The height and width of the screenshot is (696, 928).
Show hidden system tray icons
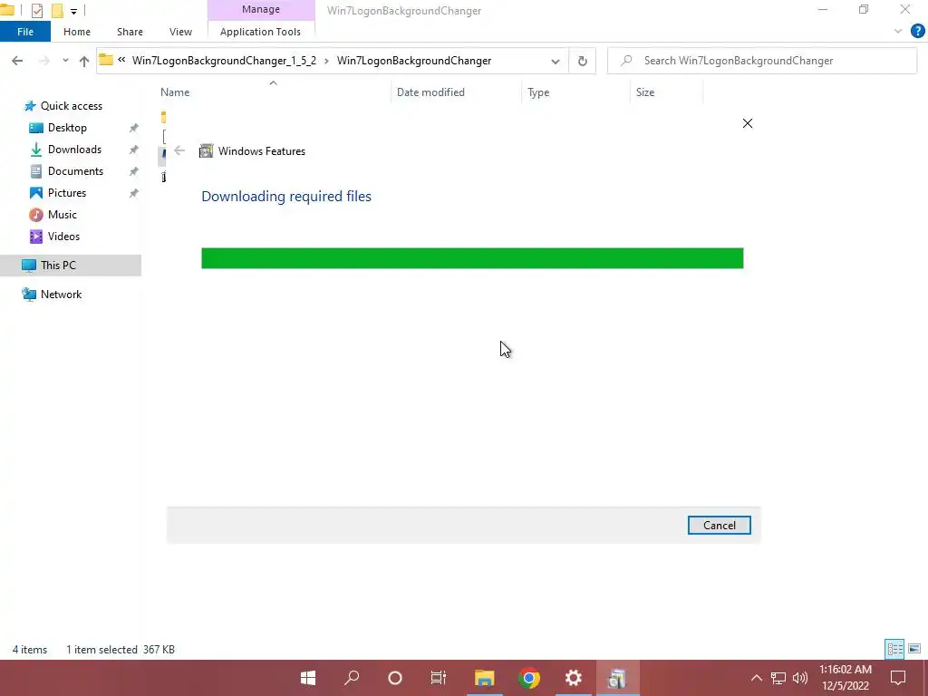(x=757, y=678)
